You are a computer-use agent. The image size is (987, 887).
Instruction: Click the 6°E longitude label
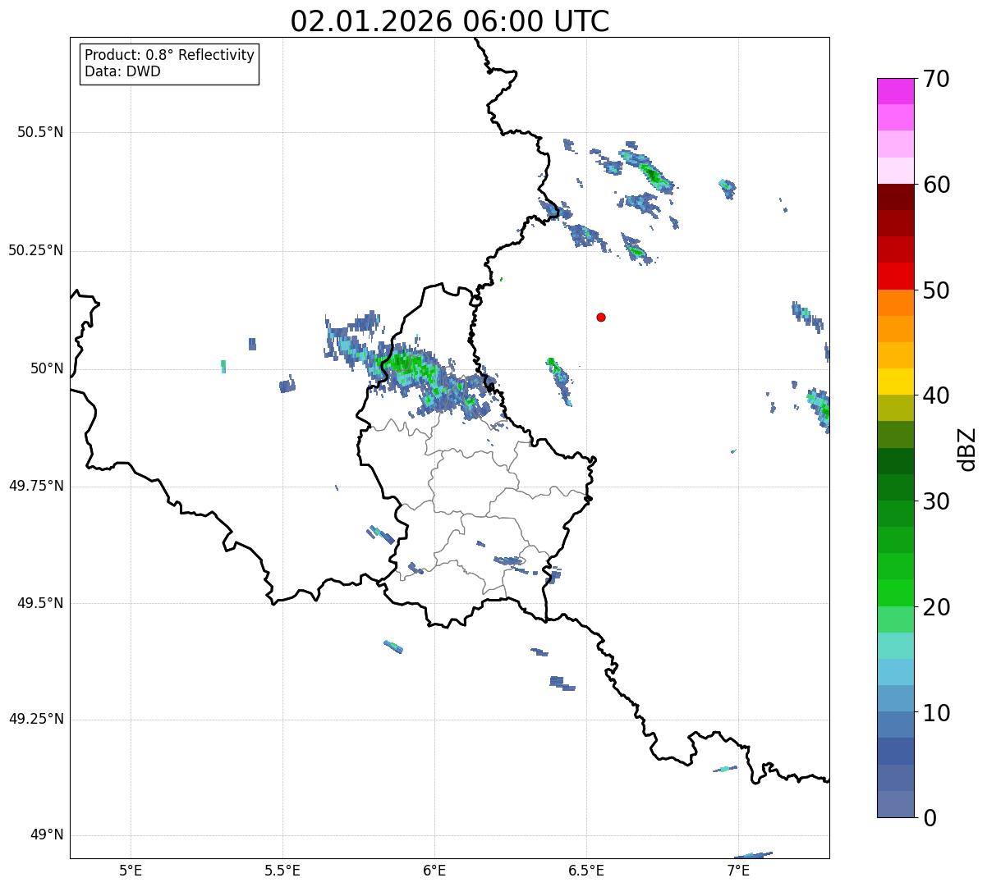click(434, 870)
